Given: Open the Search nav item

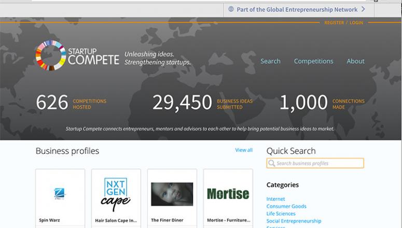Looking at the screenshot, I should pos(270,61).
